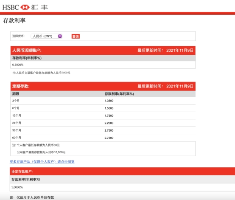Open the currency dropdown showing 人民币 (CNY)
The width and height of the screenshot is (235, 200).
tap(47, 36)
